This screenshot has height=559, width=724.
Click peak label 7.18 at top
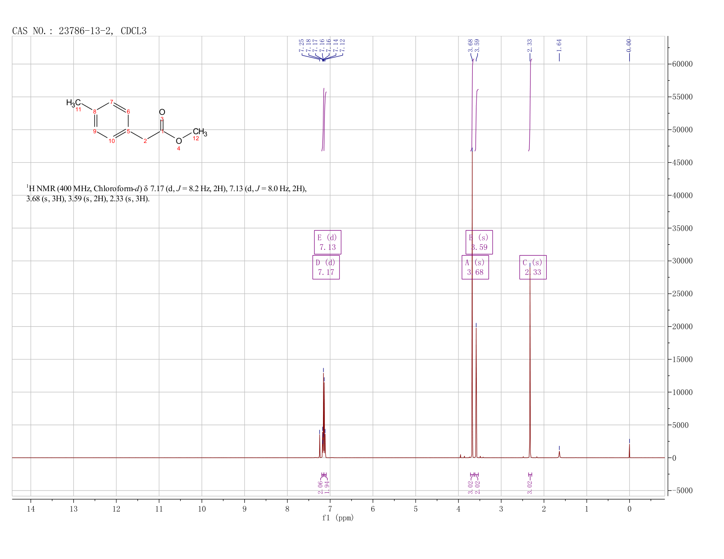click(x=308, y=45)
